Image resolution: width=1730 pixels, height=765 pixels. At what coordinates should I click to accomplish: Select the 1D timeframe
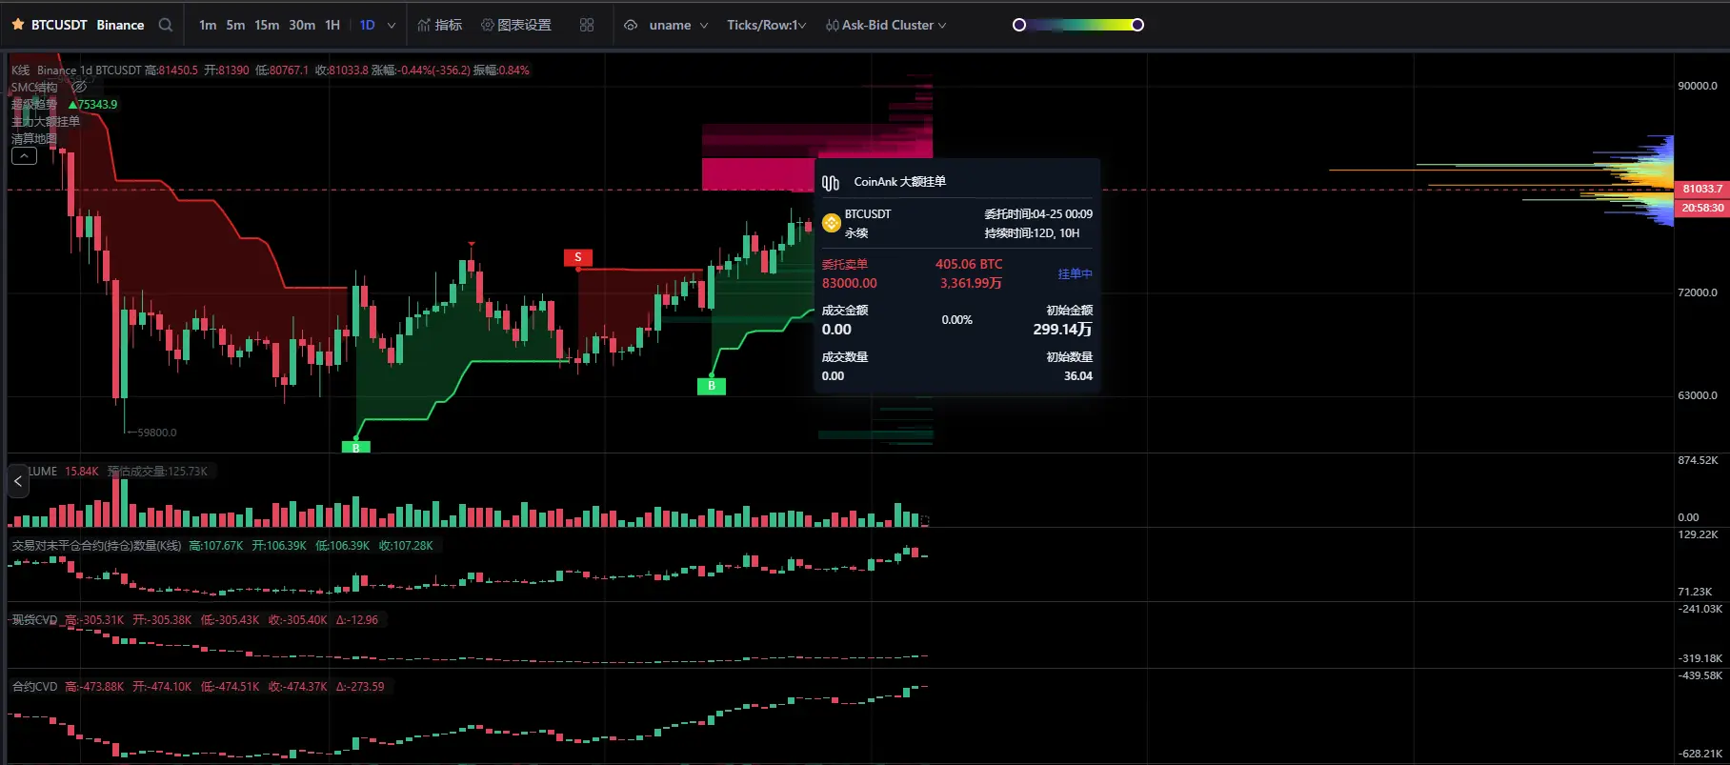click(x=368, y=25)
